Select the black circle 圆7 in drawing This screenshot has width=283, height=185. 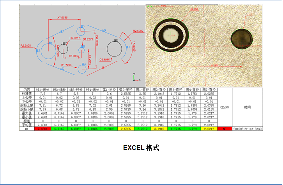coord(64,49)
